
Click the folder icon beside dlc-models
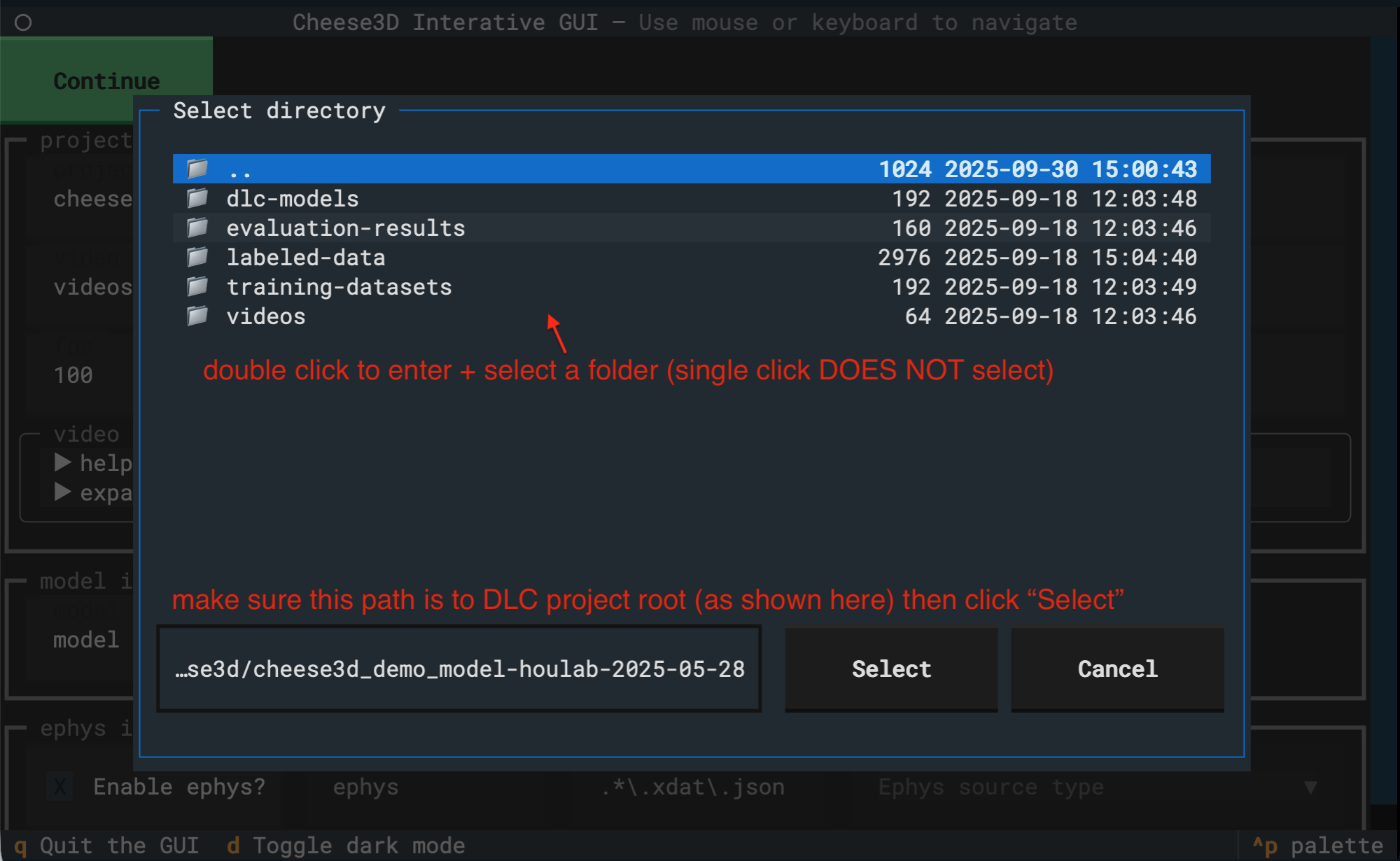click(x=197, y=198)
